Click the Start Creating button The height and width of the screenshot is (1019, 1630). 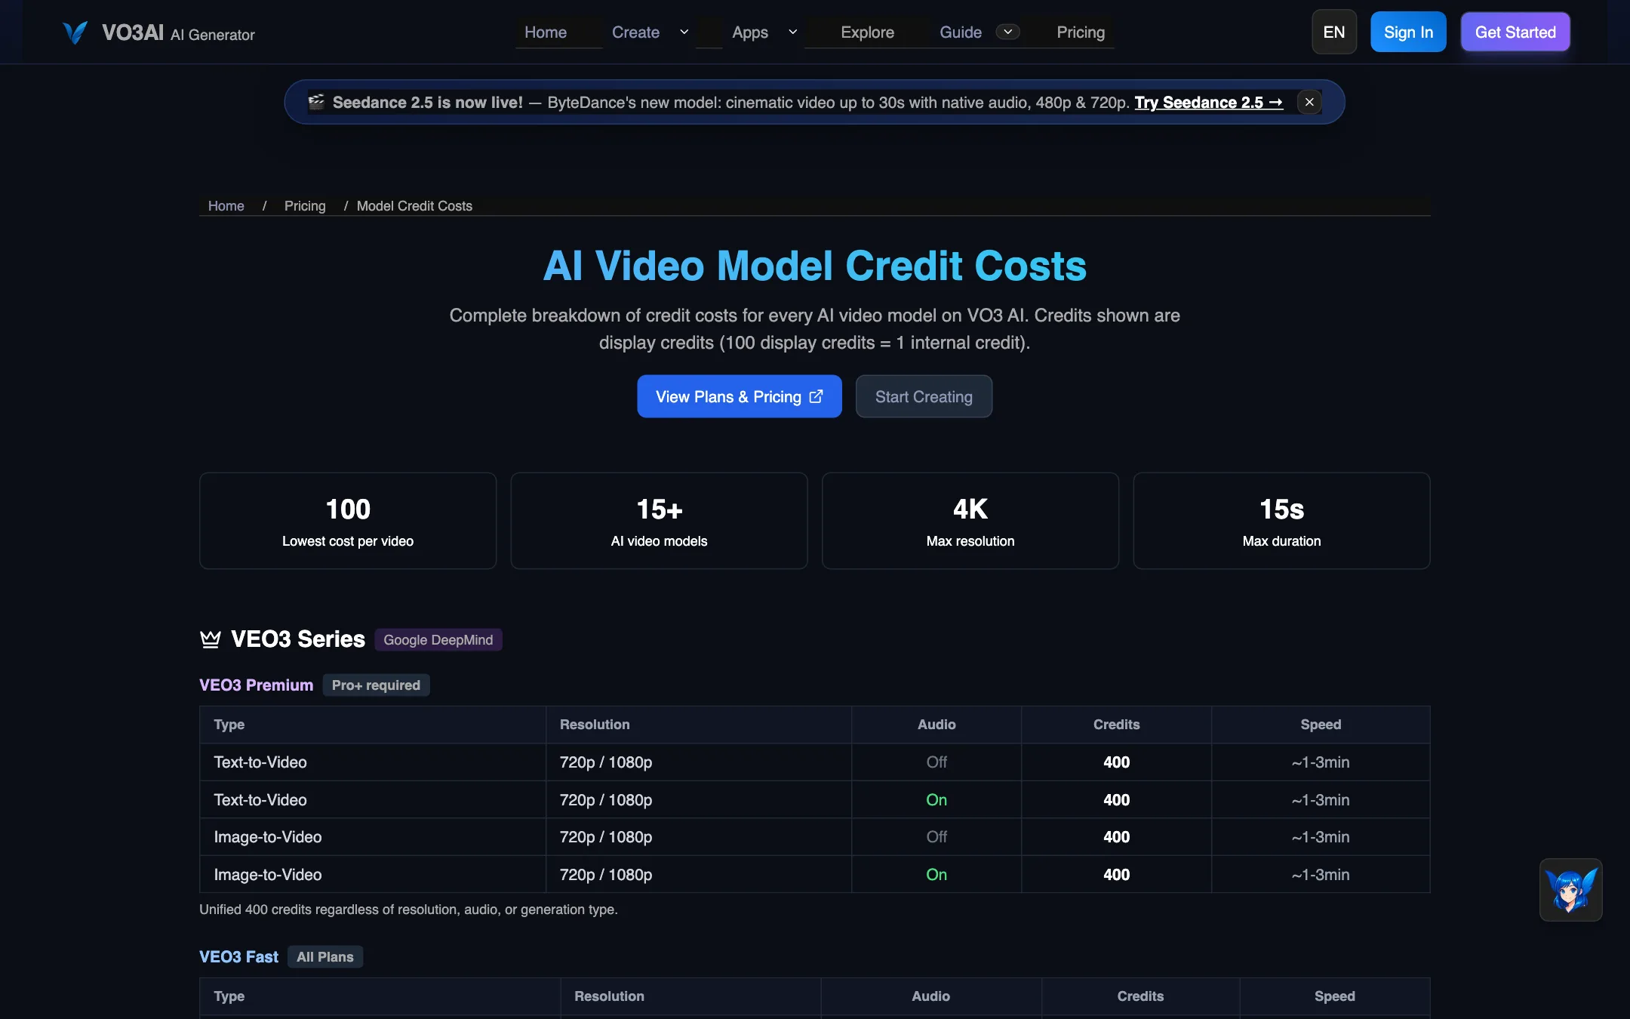(924, 396)
